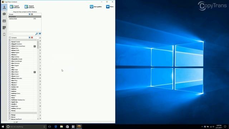The height and width of the screenshot is (129, 229).
Task: Select the Amber contact name
Action: [x=15, y=87]
